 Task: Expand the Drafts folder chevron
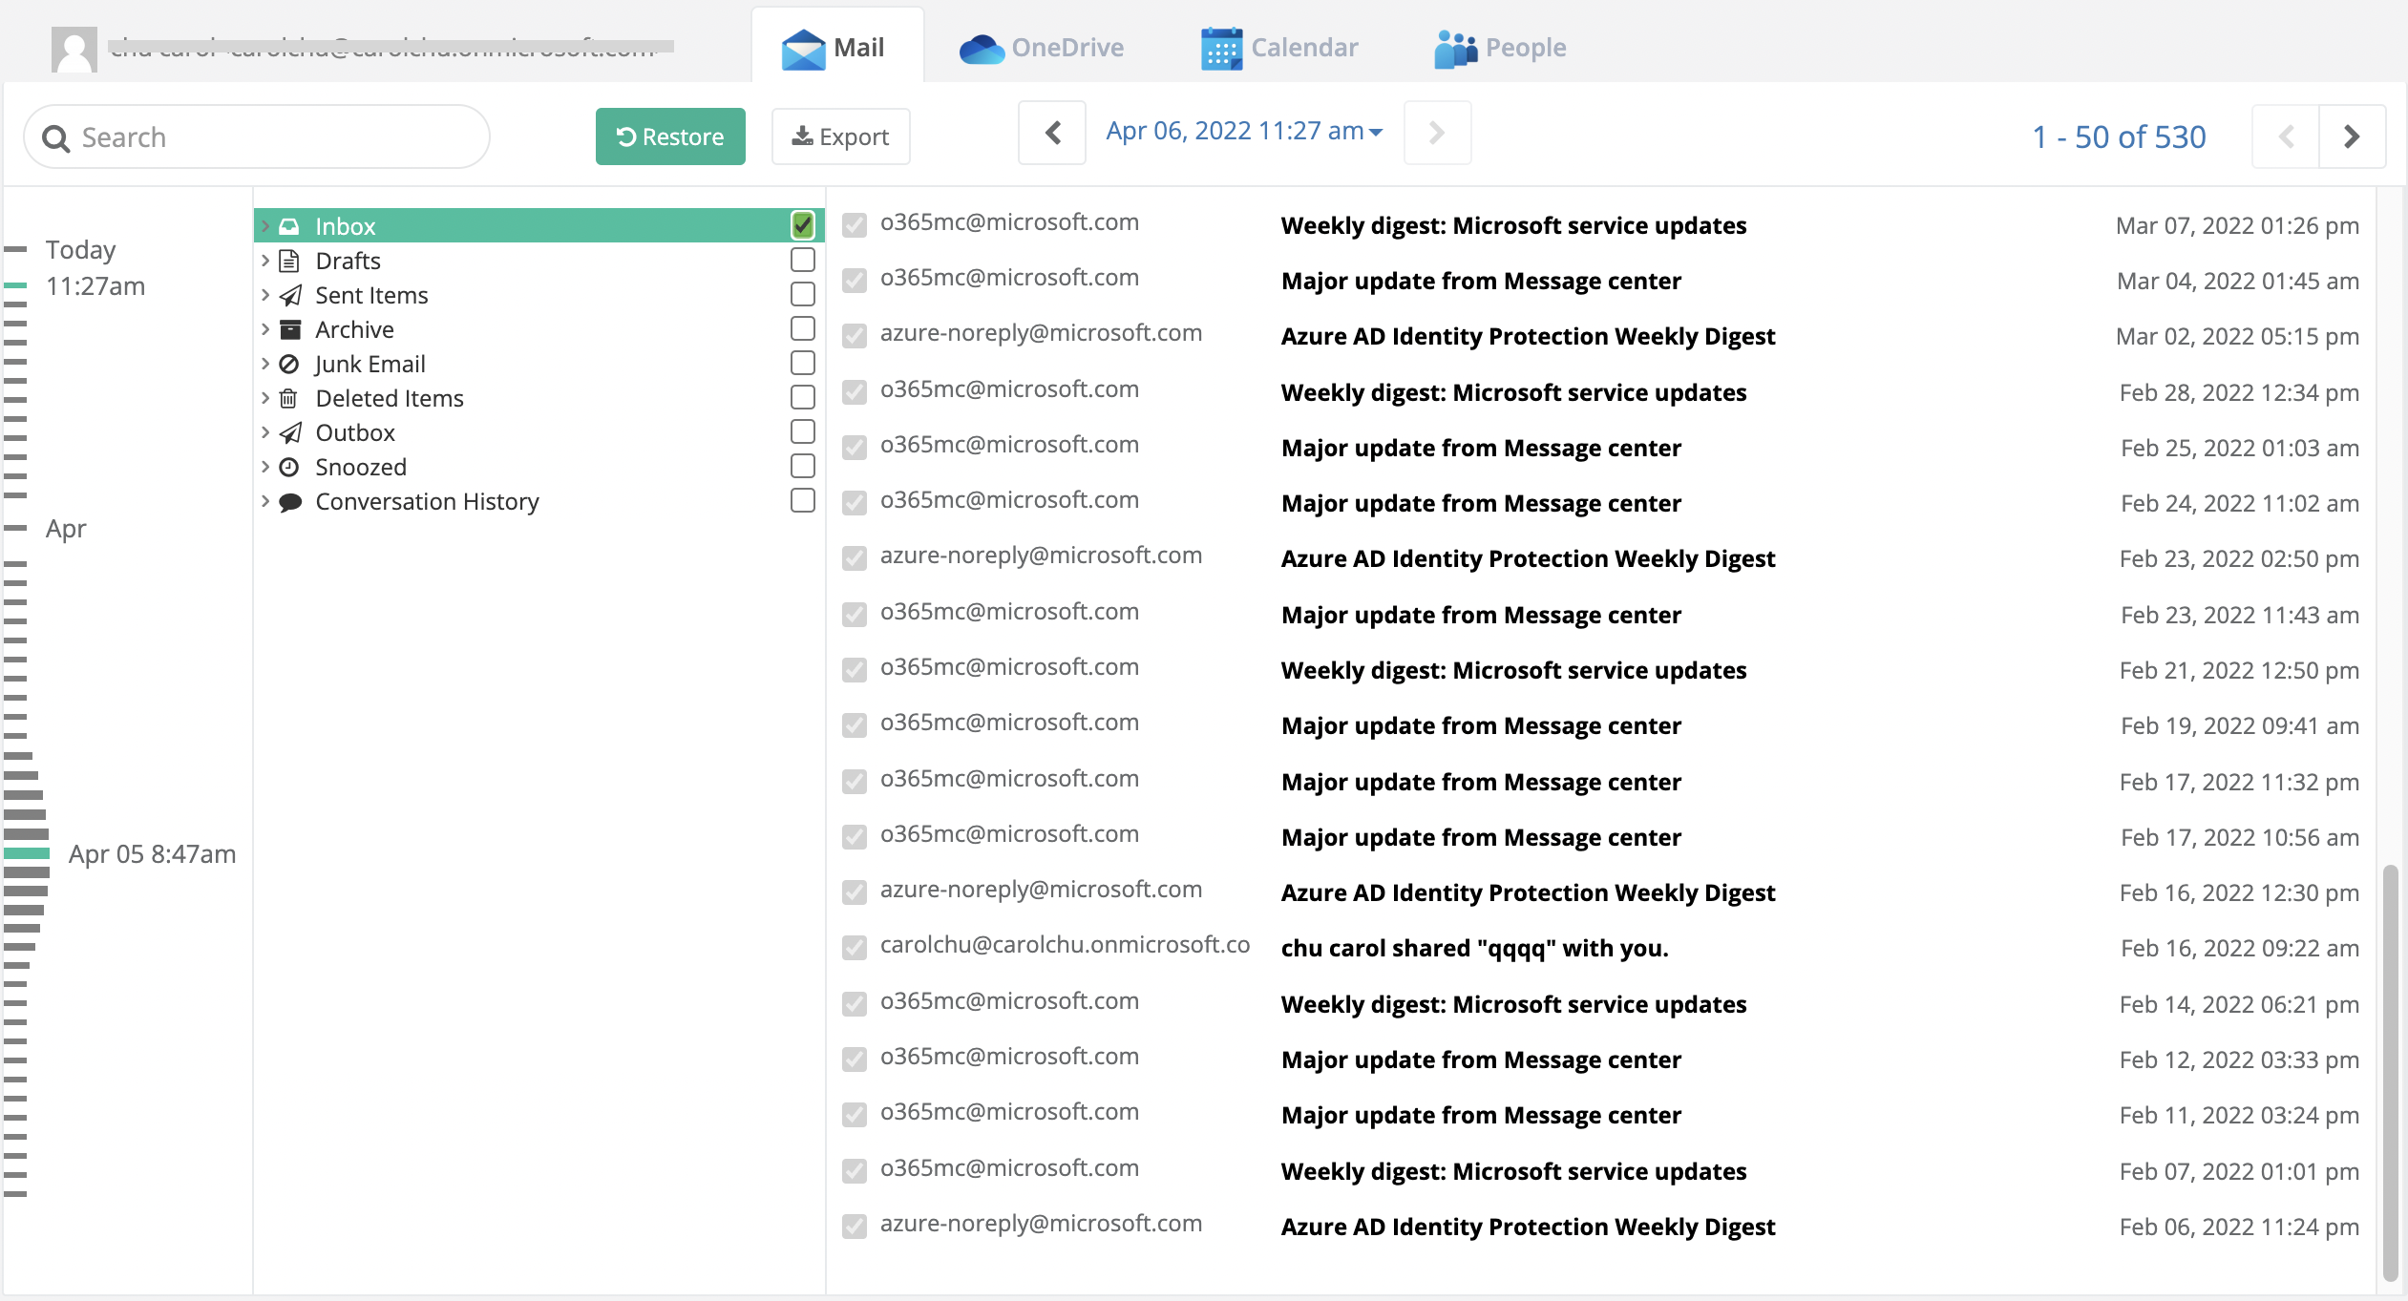point(265,261)
